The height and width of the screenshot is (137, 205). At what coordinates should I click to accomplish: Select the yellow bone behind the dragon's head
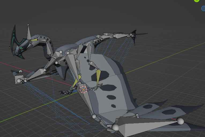tap(34, 40)
